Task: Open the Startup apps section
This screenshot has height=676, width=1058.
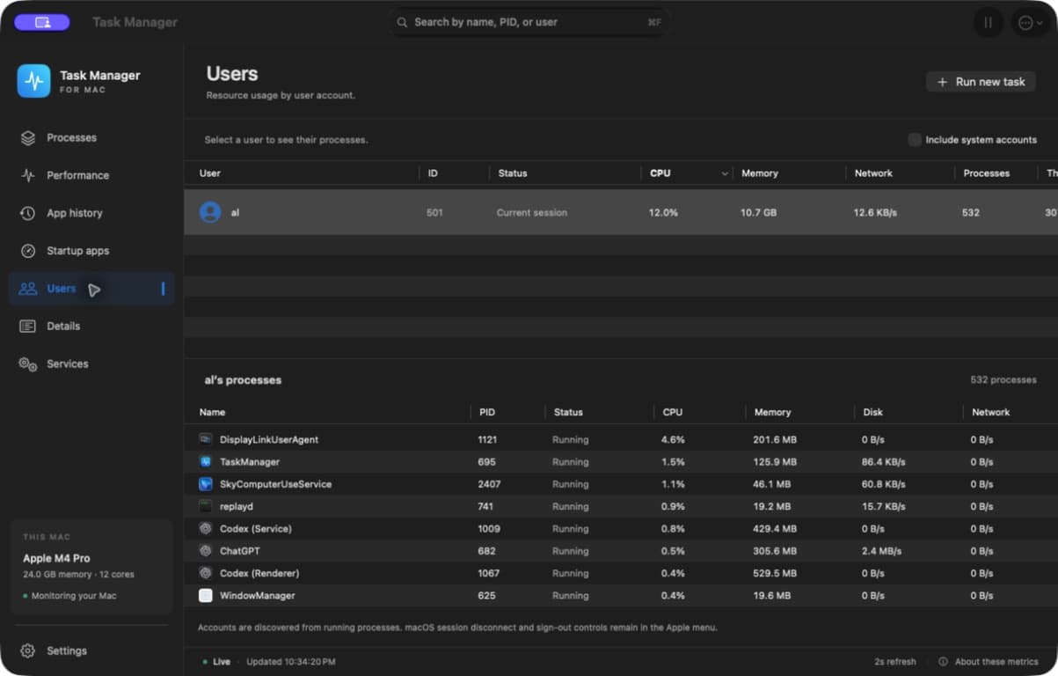Action: click(x=91, y=251)
